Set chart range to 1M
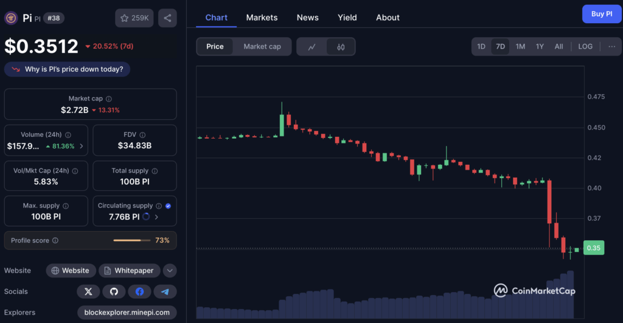Image resolution: width=623 pixels, height=323 pixels. point(520,46)
